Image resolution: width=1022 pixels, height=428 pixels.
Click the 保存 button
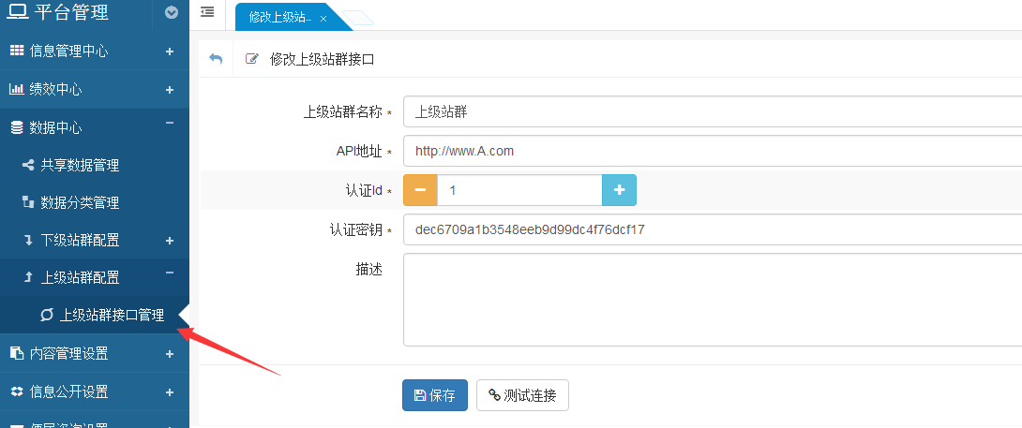pos(435,395)
